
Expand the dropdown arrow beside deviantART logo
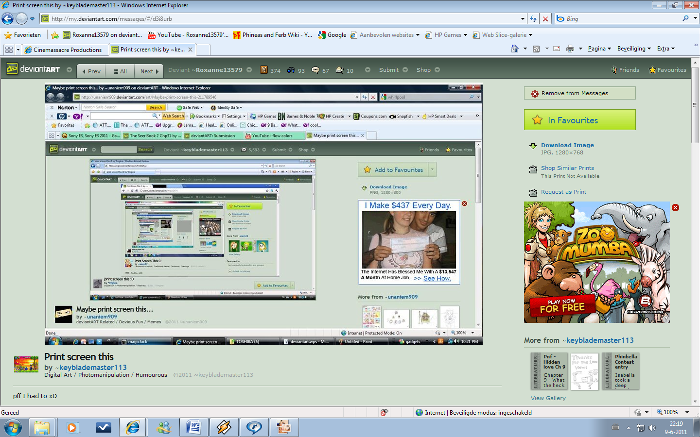pos(69,70)
